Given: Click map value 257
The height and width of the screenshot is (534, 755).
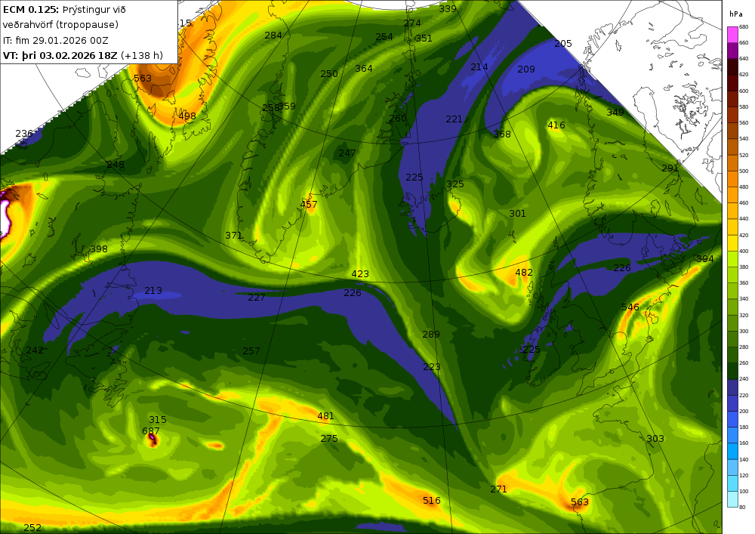Looking at the screenshot, I should (251, 351).
